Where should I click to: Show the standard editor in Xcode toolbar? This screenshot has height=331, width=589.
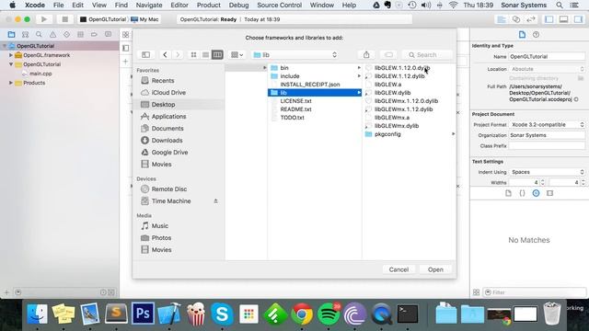[502, 19]
